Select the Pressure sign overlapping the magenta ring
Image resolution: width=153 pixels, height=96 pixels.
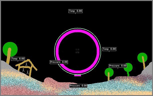coord(59,62)
